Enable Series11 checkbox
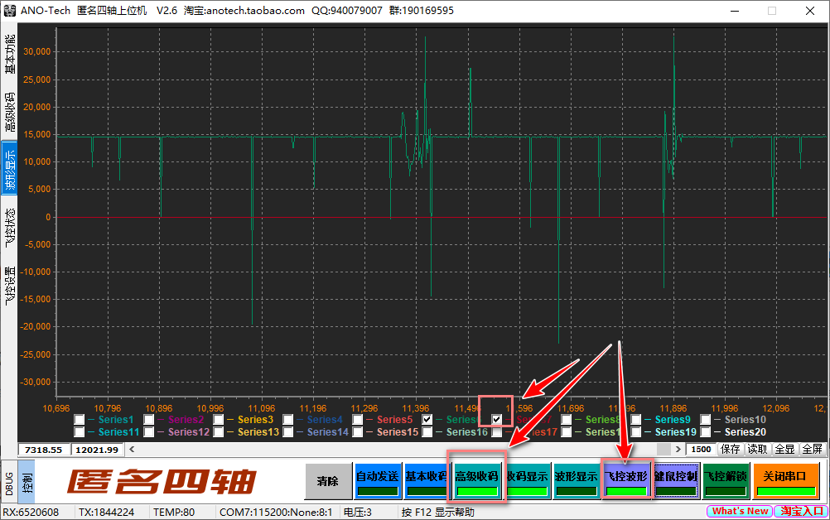Screen dimensions: 830x520 (x=79, y=432)
